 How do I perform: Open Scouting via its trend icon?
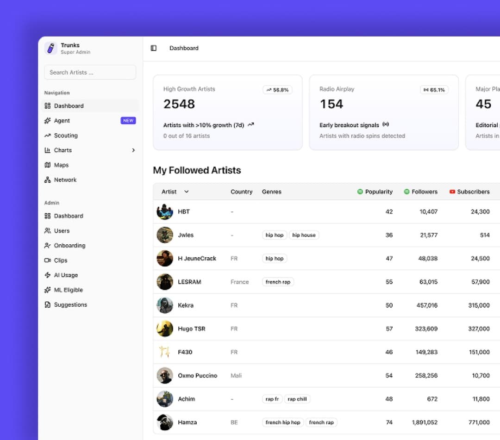48,136
